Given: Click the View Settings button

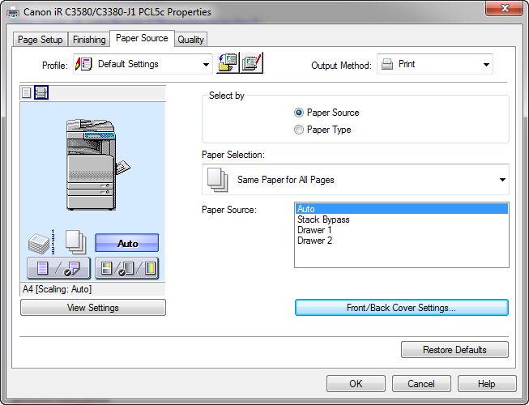Looking at the screenshot, I should point(93,308).
